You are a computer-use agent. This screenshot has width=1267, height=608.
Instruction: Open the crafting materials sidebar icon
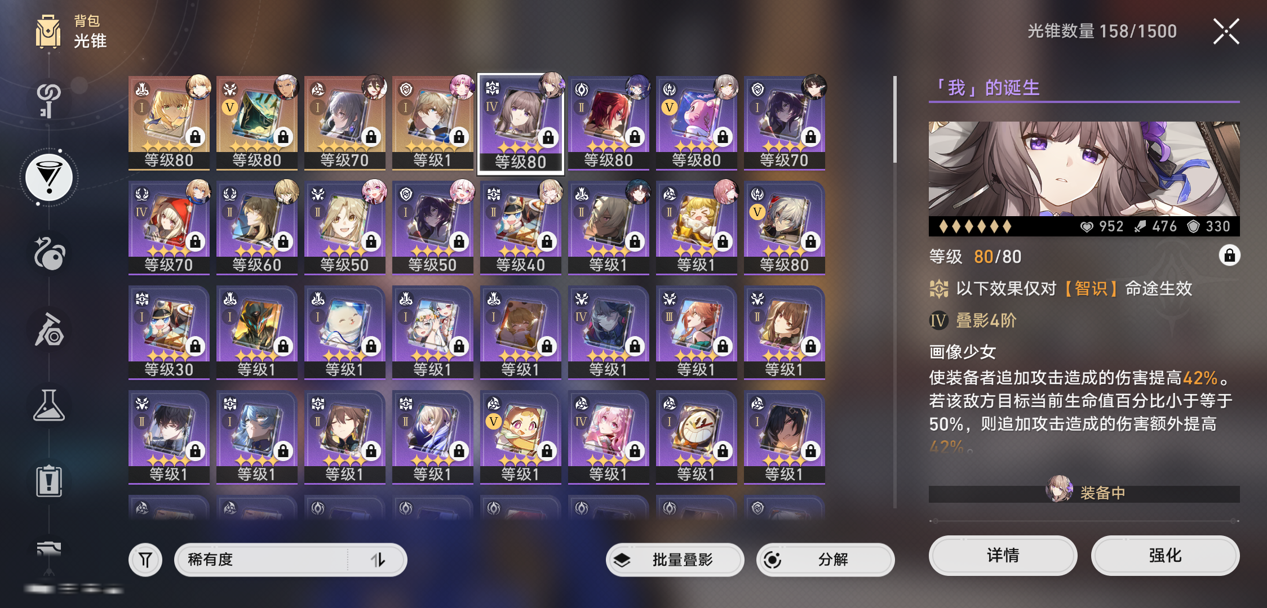(50, 330)
